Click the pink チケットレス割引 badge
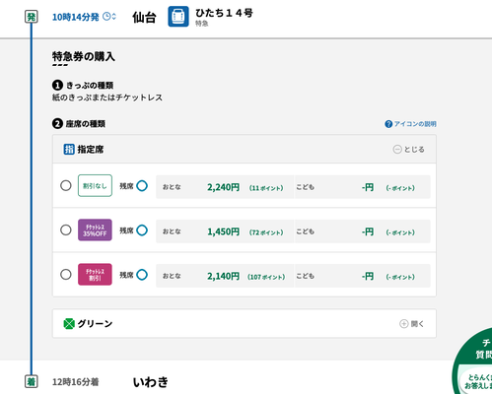Image resolution: width=492 pixels, height=394 pixels. tap(95, 275)
